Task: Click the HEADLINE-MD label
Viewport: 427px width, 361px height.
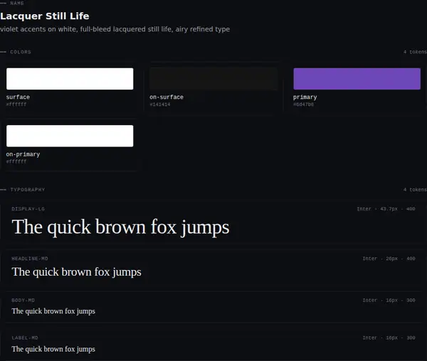Action: 30,259
